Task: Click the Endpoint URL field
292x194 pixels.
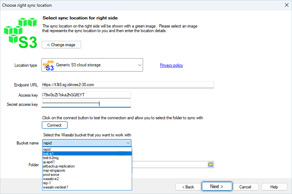Action: (x=128, y=85)
